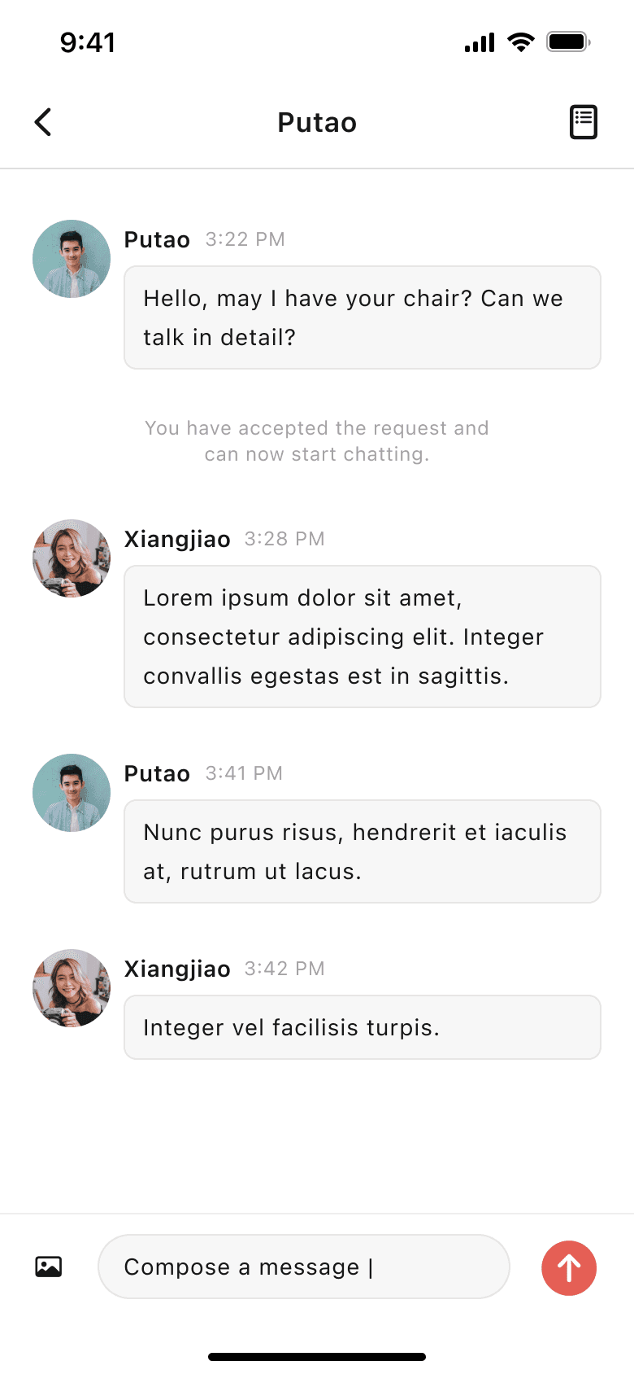This screenshot has width=634, height=1374.
Task: Go back using the left chevron
Action: [43, 122]
